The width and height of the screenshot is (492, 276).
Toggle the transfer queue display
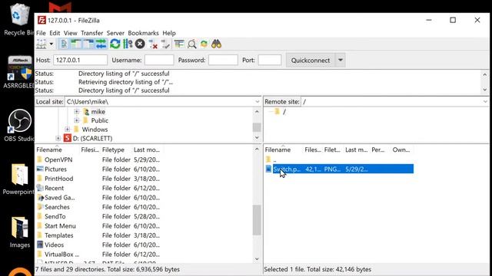(x=101, y=44)
